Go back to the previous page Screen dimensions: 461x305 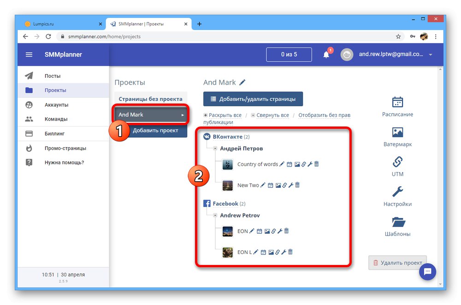pyautogui.click(x=25, y=36)
